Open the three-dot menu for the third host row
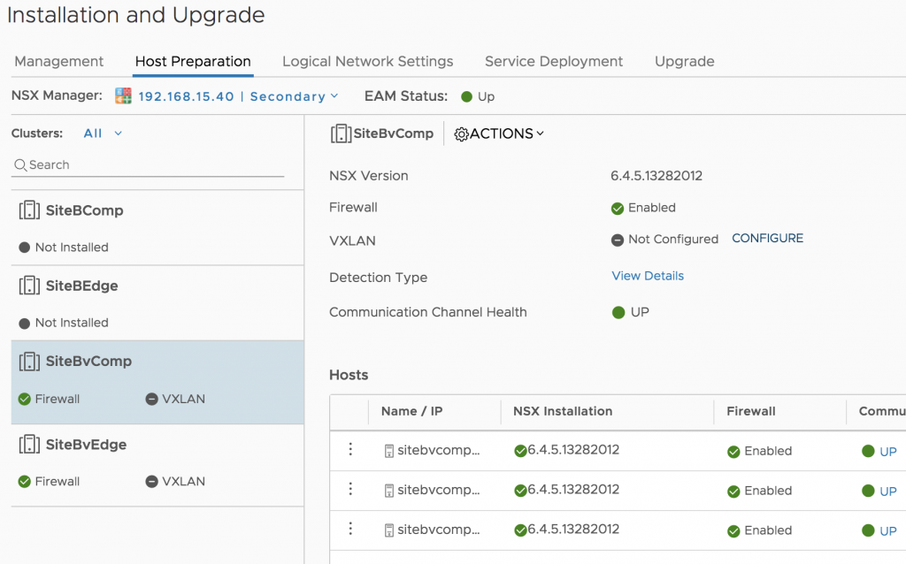Viewport: 906px width, 564px height. tap(350, 529)
